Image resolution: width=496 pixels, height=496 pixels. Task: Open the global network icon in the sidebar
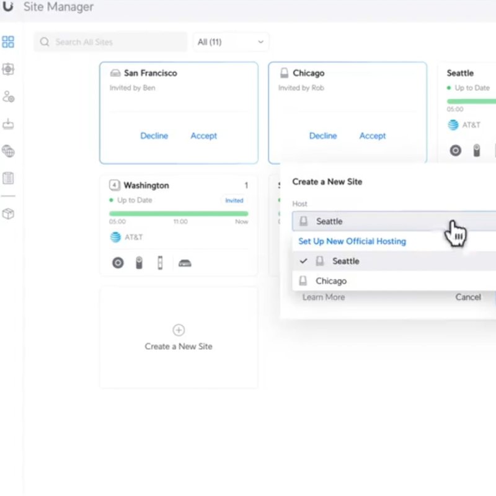(8, 151)
